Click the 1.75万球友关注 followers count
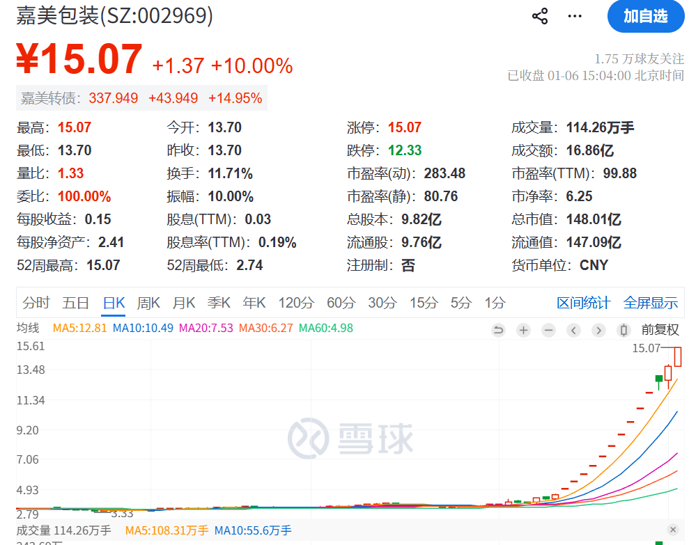Screen dimensions: 689x545 640,61
